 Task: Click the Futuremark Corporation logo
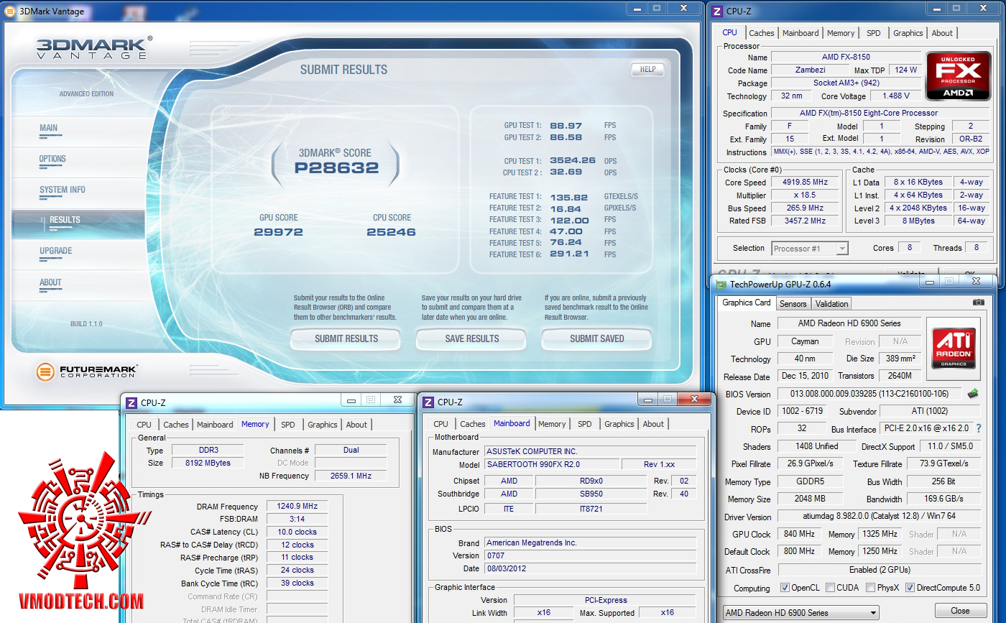click(86, 372)
